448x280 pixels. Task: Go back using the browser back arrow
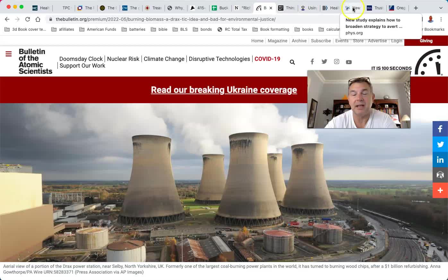(7, 19)
